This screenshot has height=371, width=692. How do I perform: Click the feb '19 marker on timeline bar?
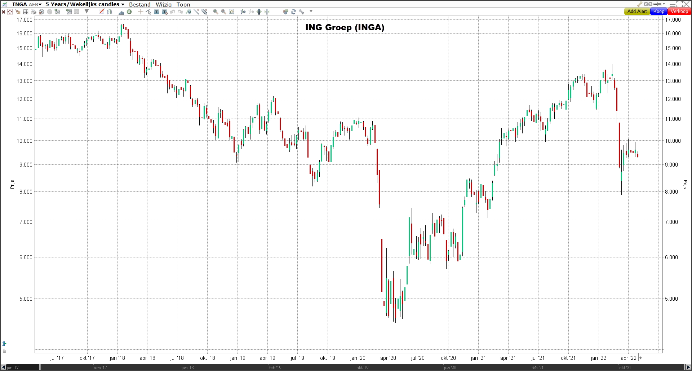[x=275, y=368]
